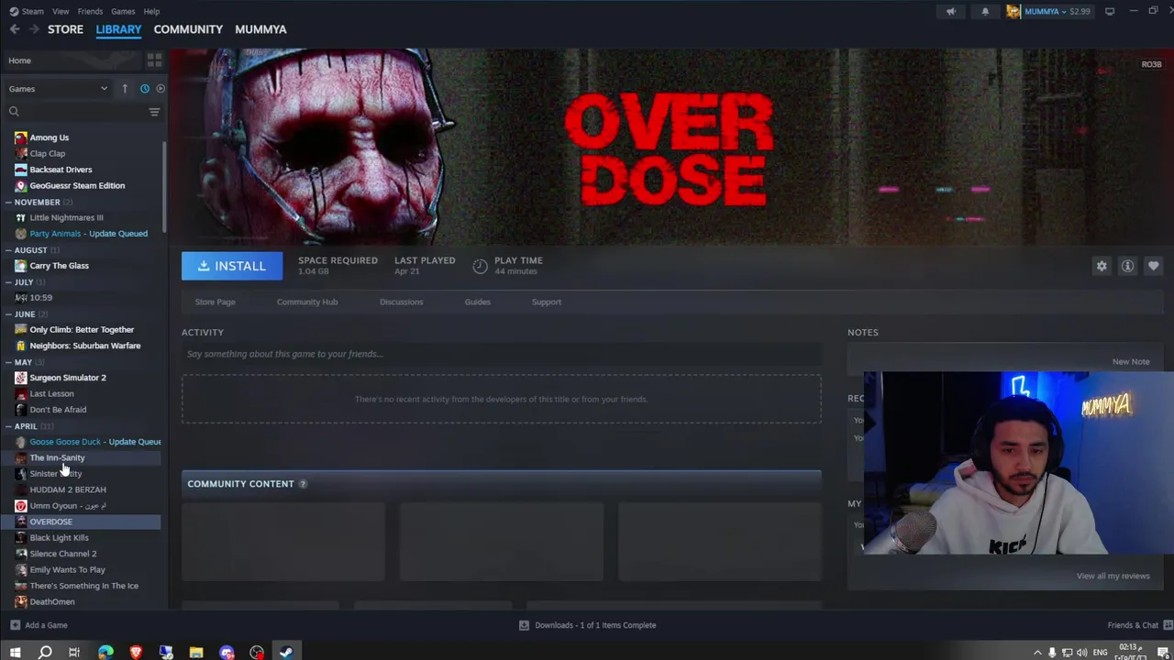This screenshot has height=660, width=1174.
Task: Open the Friends menu
Action: (90, 12)
